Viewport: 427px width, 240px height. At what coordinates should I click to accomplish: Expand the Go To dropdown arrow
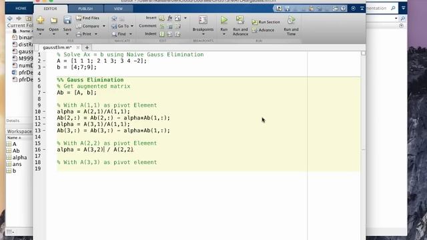pos(132,26)
